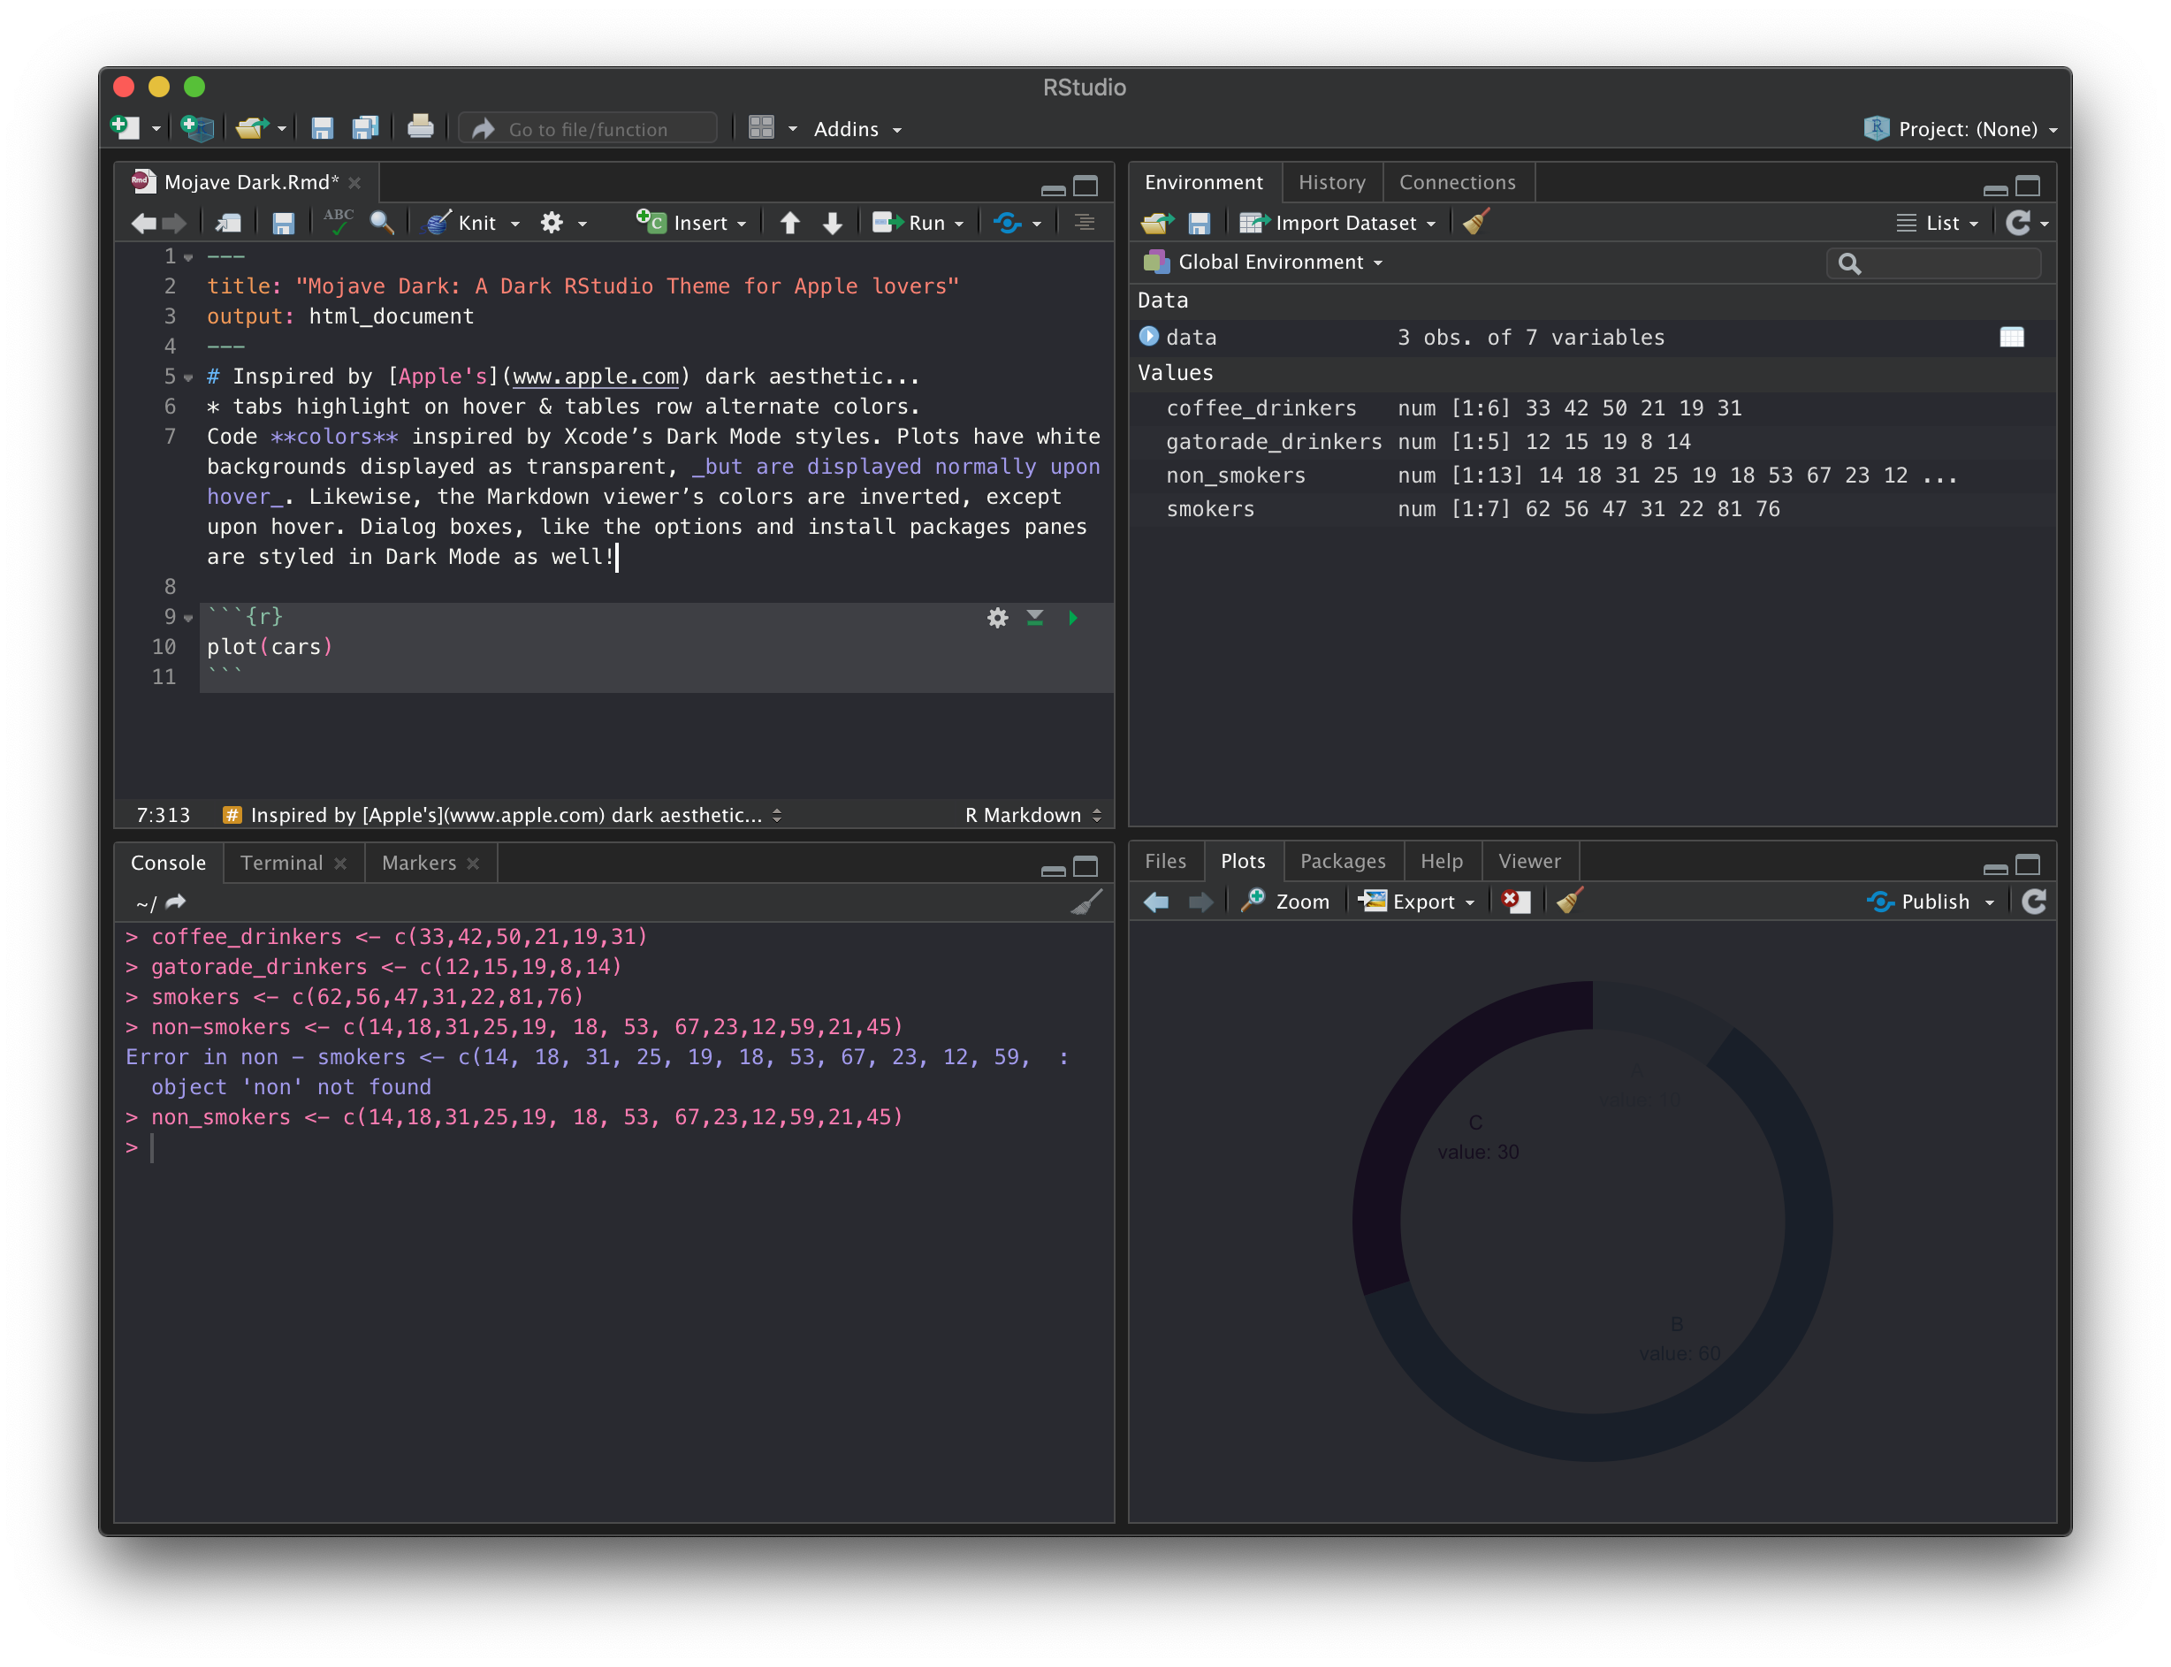Go to the previous section or chunk
2171x1667 pixels.
coord(788,224)
